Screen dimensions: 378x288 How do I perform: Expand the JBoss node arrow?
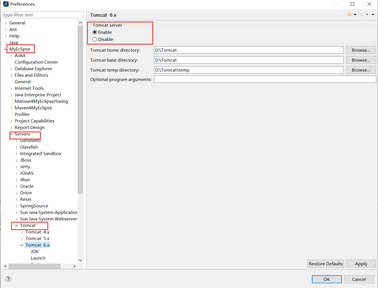tap(16, 160)
